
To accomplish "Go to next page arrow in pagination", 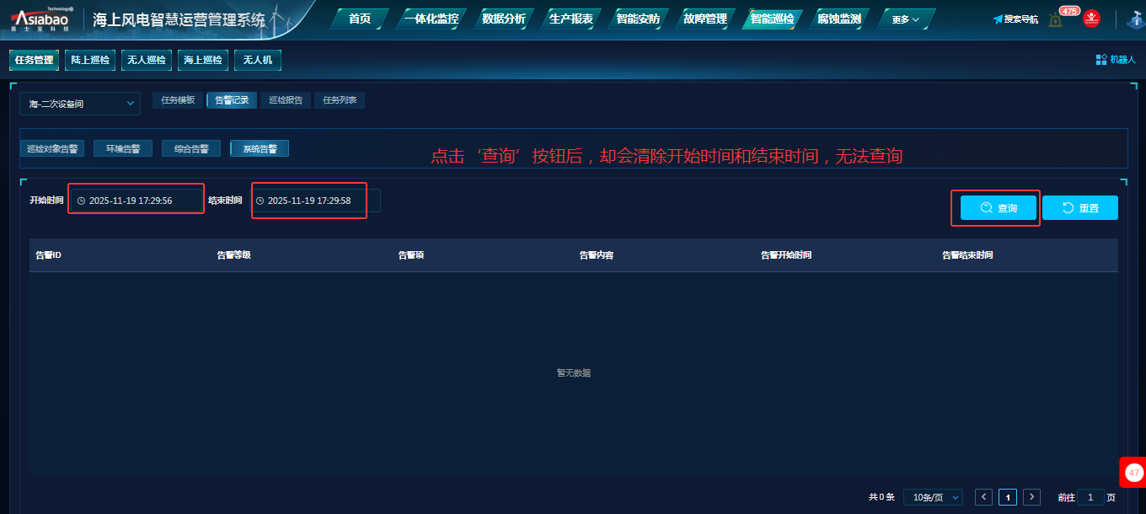I will (1031, 497).
